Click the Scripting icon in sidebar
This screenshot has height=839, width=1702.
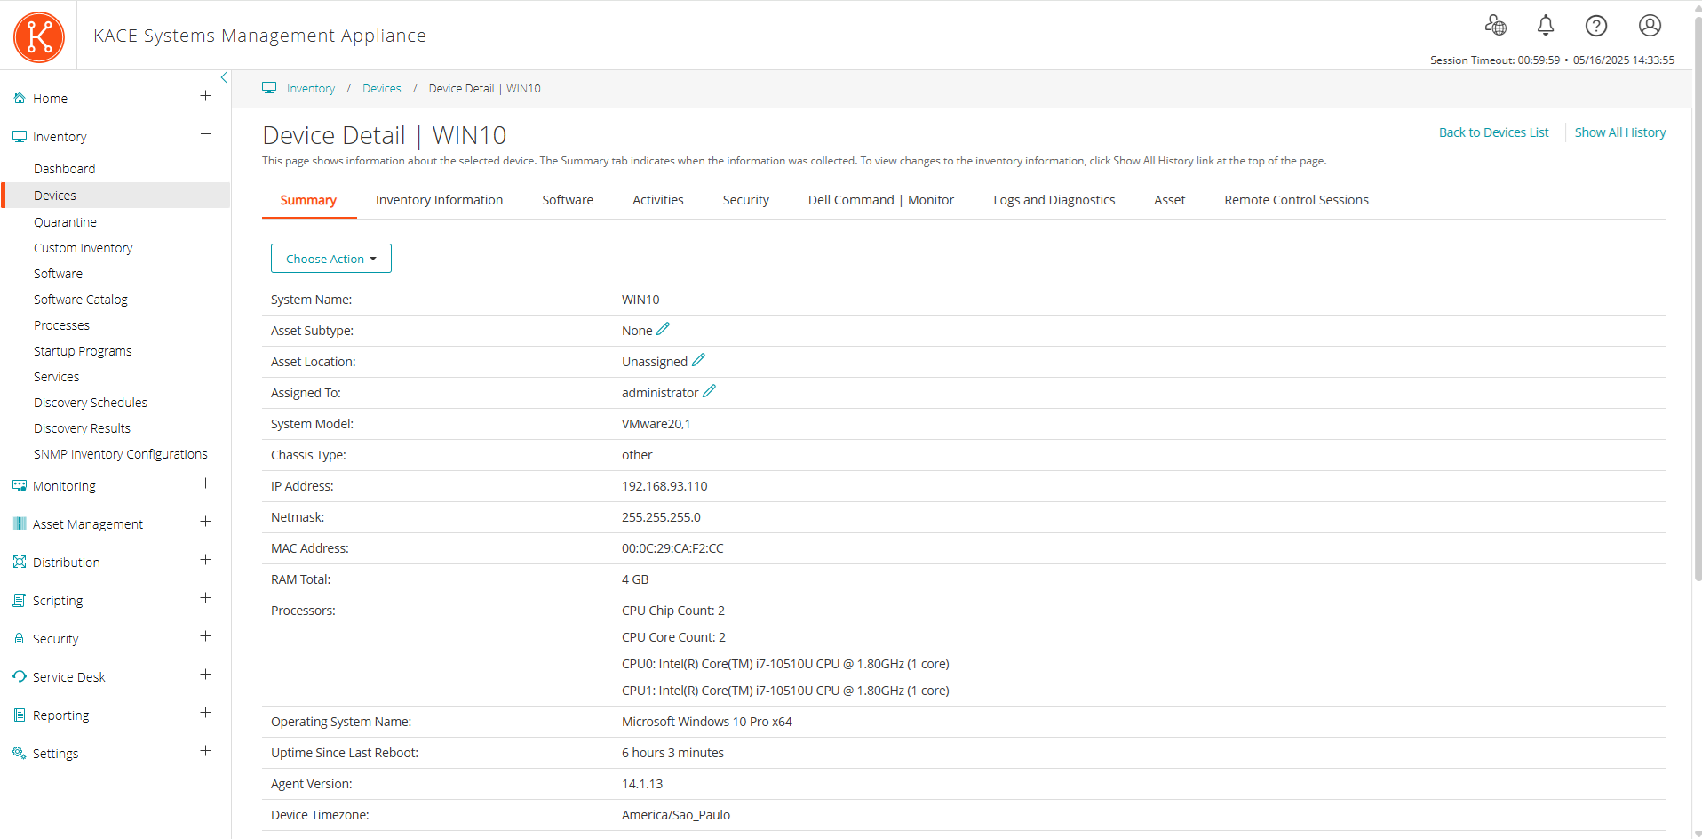(20, 601)
